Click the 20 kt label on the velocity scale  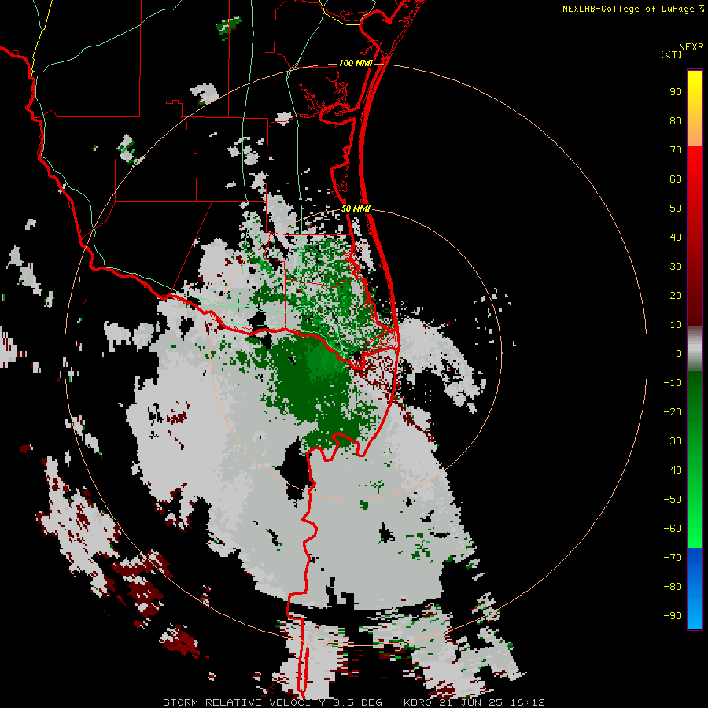click(676, 296)
